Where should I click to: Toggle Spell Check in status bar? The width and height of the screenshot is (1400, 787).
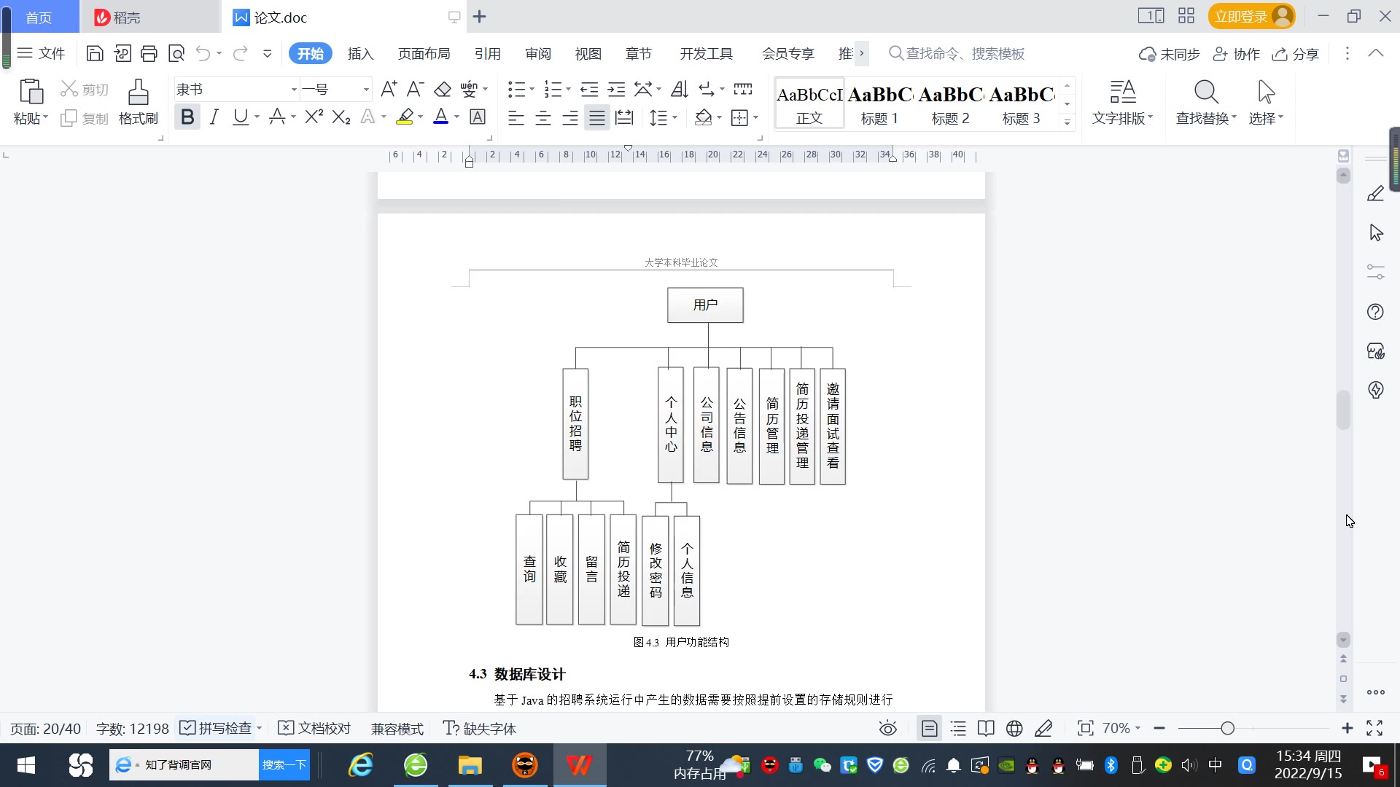(x=217, y=728)
